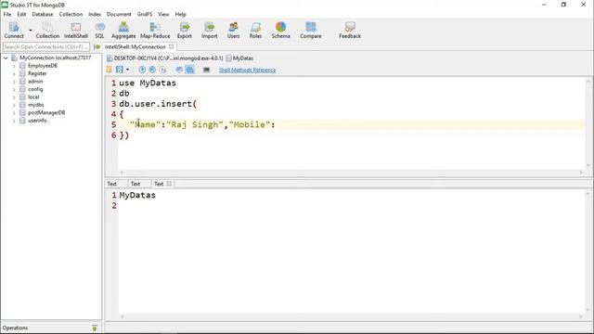Open the Index menu
Screen dimensions: 594x334
coord(95,14)
